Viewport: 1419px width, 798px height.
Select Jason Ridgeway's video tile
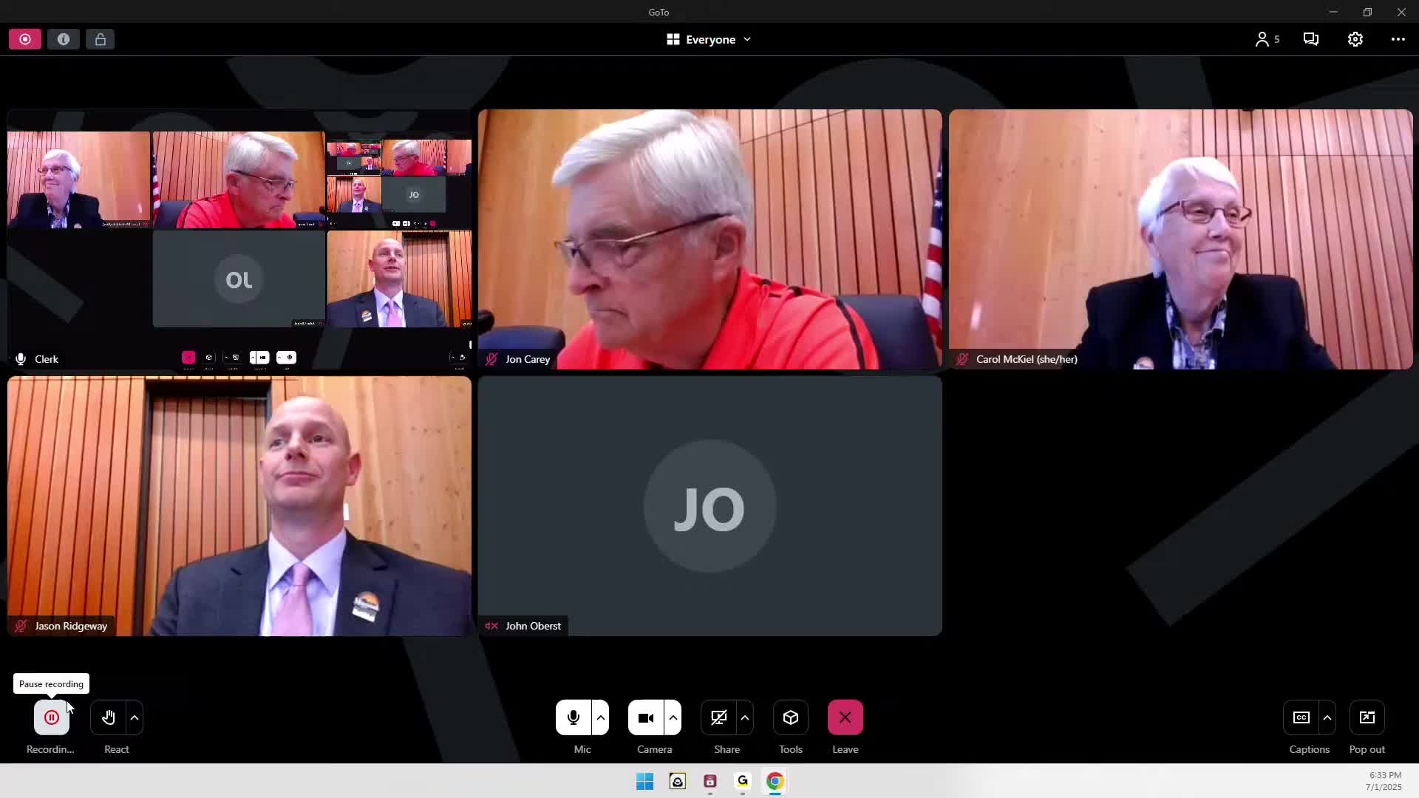click(x=239, y=506)
